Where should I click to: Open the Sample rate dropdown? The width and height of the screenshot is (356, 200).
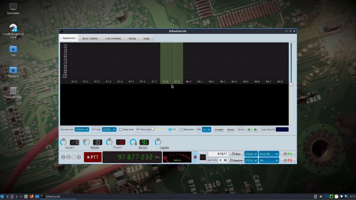82,129
